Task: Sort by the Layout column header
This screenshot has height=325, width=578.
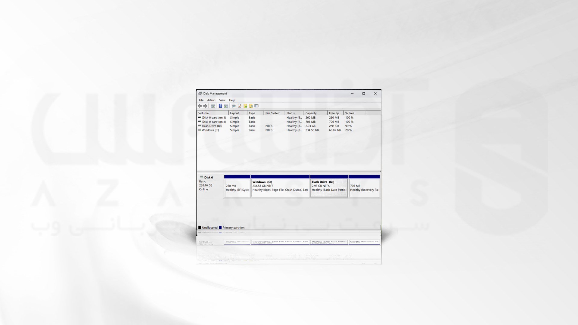Action: point(238,113)
